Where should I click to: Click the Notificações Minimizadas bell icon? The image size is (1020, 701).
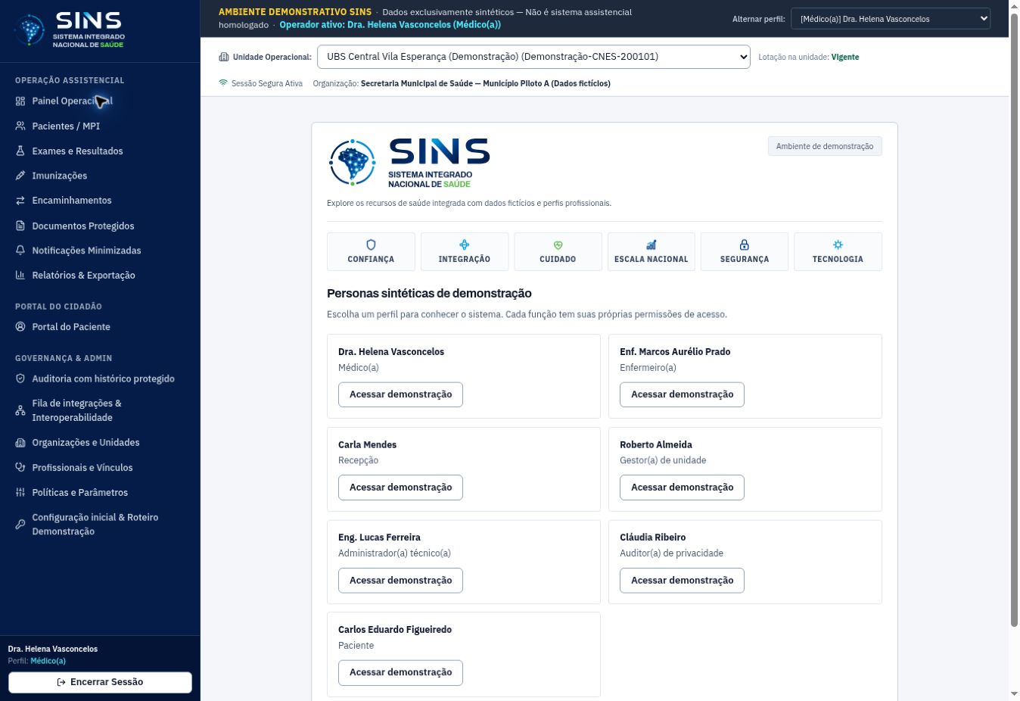pyautogui.click(x=20, y=251)
